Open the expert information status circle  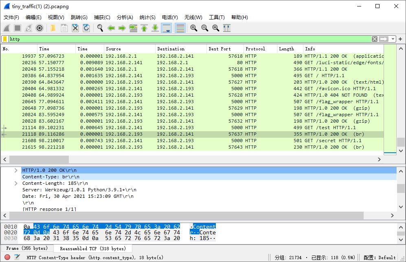pos(7,257)
